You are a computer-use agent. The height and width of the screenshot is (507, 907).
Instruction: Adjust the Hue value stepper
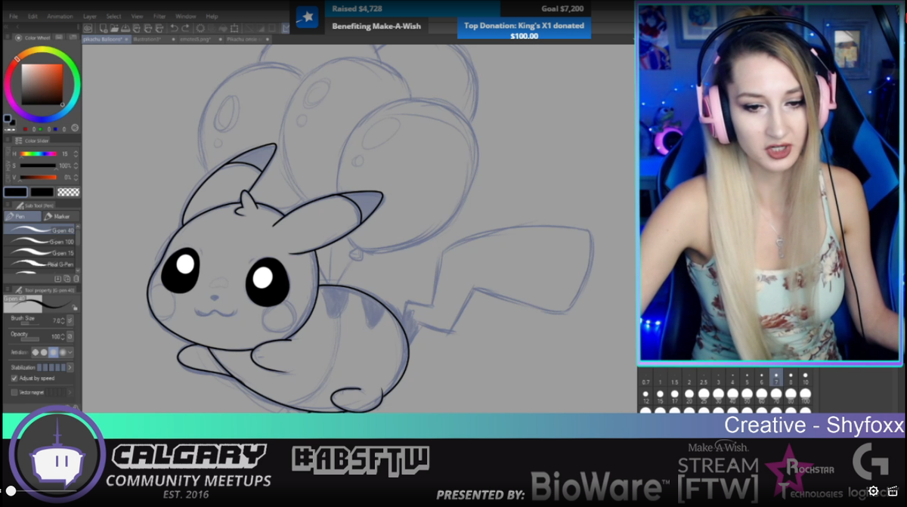(76, 154)
